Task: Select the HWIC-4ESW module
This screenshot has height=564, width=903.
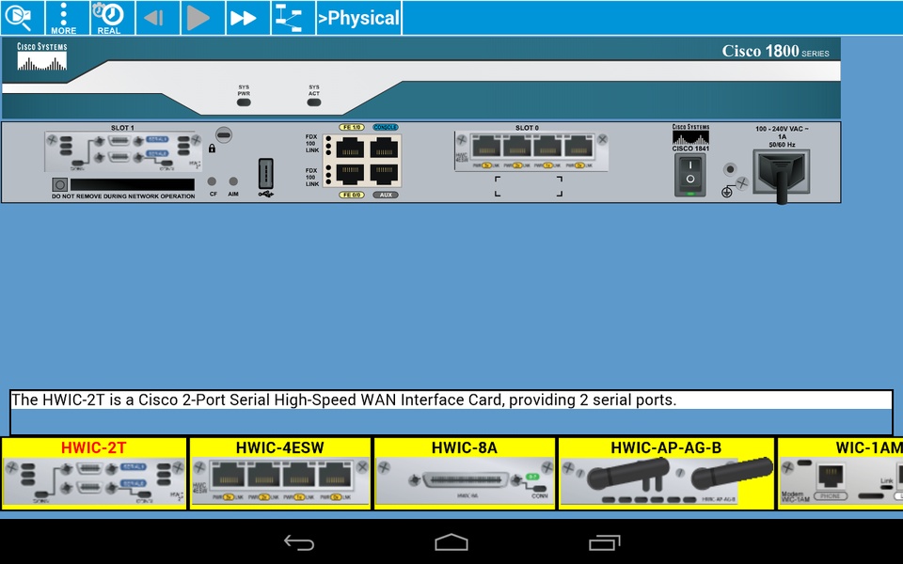Action: [x=280, y=474]
